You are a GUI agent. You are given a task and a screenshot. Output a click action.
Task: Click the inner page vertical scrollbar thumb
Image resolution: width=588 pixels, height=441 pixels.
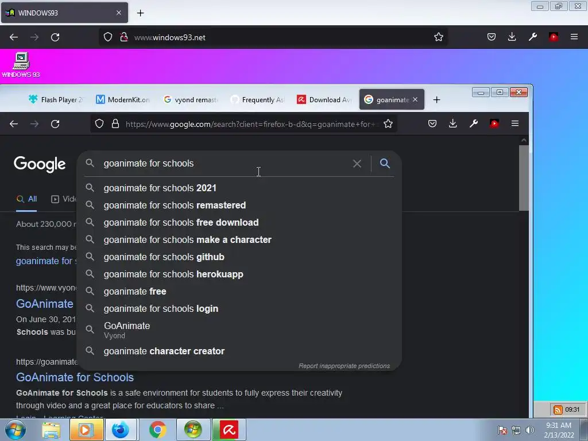(524, 179)
